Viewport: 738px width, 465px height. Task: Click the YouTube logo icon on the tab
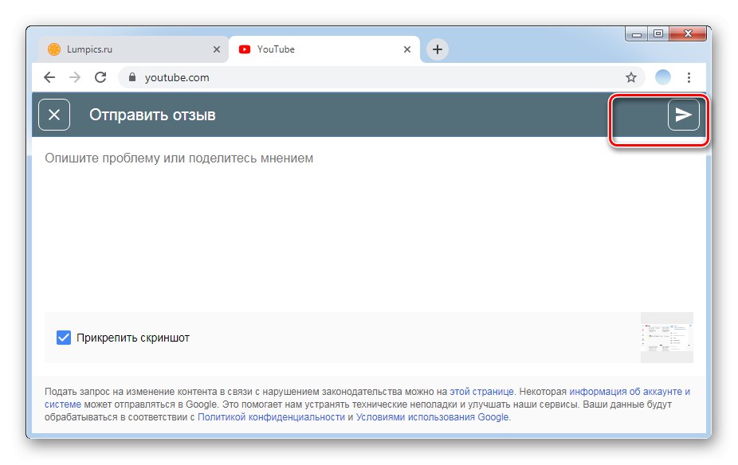[244, 49]
